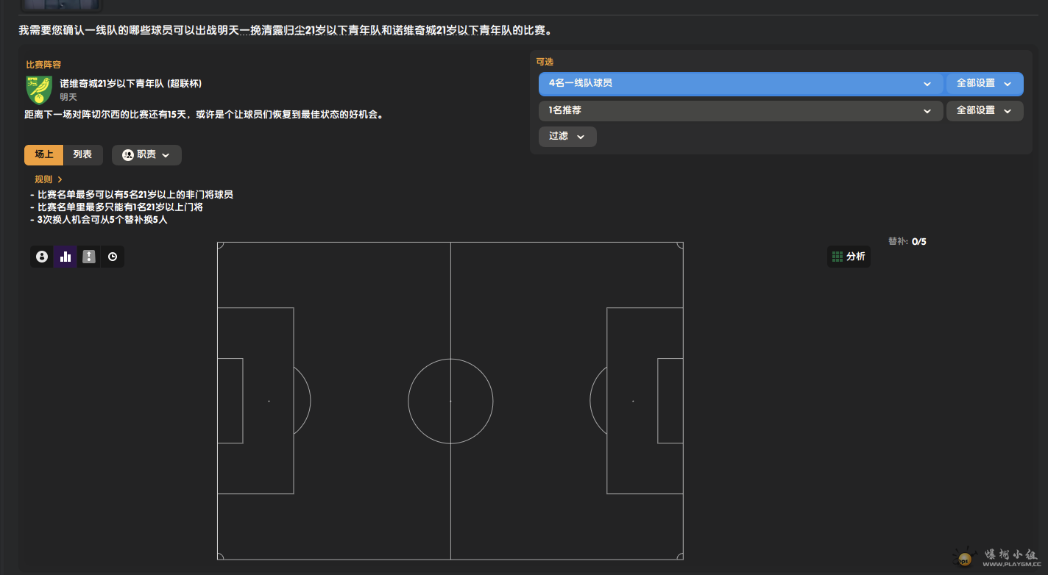
Task: Expand the 规则 rules link
Action: coord(49,179)
